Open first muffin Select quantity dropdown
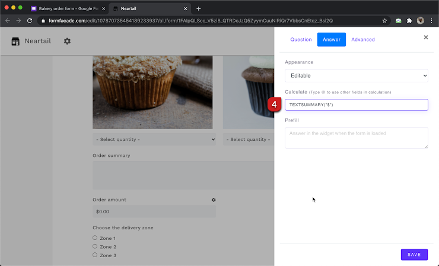Image resolution: width=439 pixels, height=266 pixels. (154, 139)
